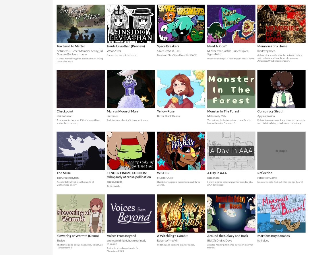Open the Marvas Moon of Mars cover image

pos(131,89)
